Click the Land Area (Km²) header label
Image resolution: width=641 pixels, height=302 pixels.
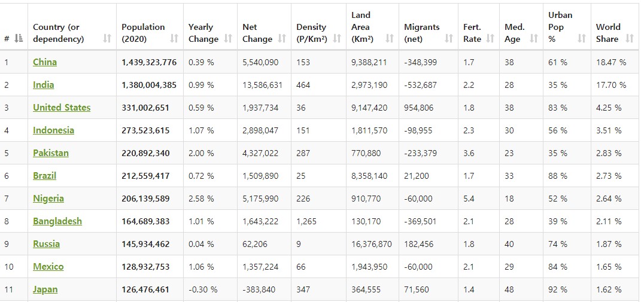pos(361,27)
